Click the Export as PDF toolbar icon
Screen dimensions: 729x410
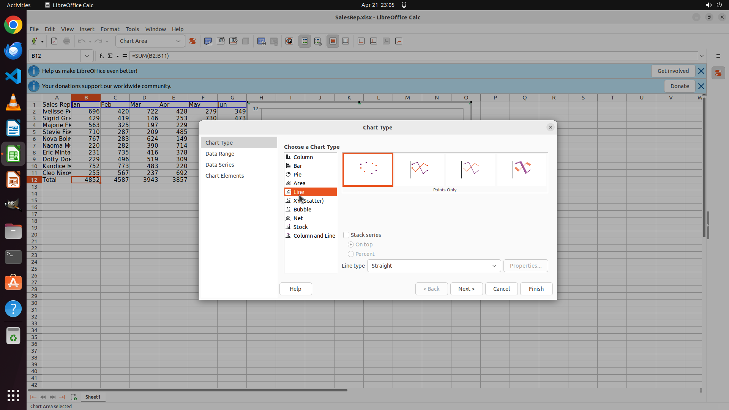point(54,41)
